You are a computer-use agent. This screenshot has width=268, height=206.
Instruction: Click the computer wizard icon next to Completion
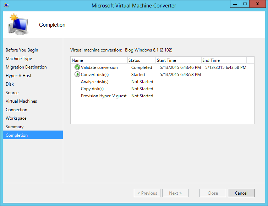tap(18, 25)
